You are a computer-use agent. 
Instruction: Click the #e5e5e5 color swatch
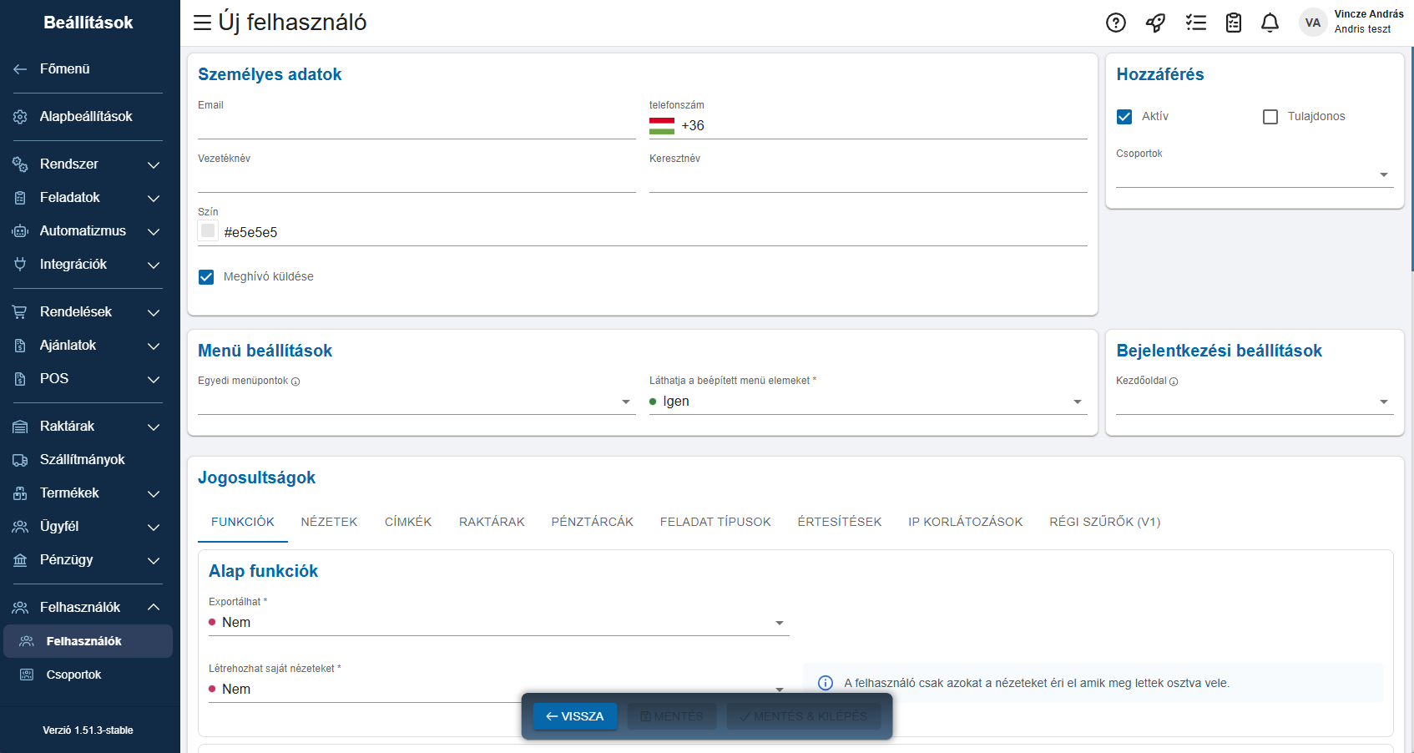click(x=208, y=231)
